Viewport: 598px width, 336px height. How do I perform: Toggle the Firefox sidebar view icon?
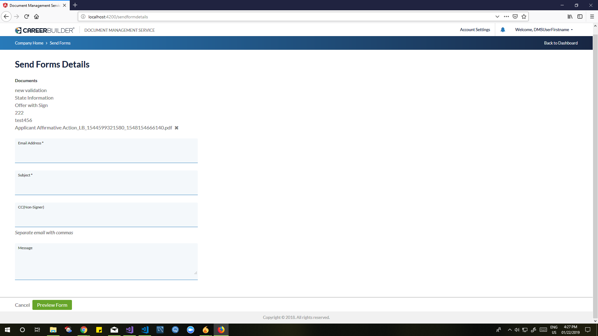click(x=580, y=17)
